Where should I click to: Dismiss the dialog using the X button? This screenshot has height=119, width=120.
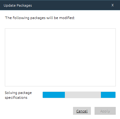(x=112, y=5)
